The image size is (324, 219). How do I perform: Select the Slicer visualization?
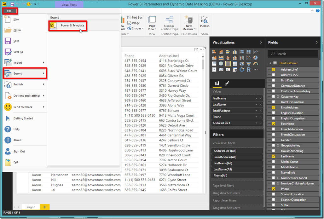tap(235, 69)
